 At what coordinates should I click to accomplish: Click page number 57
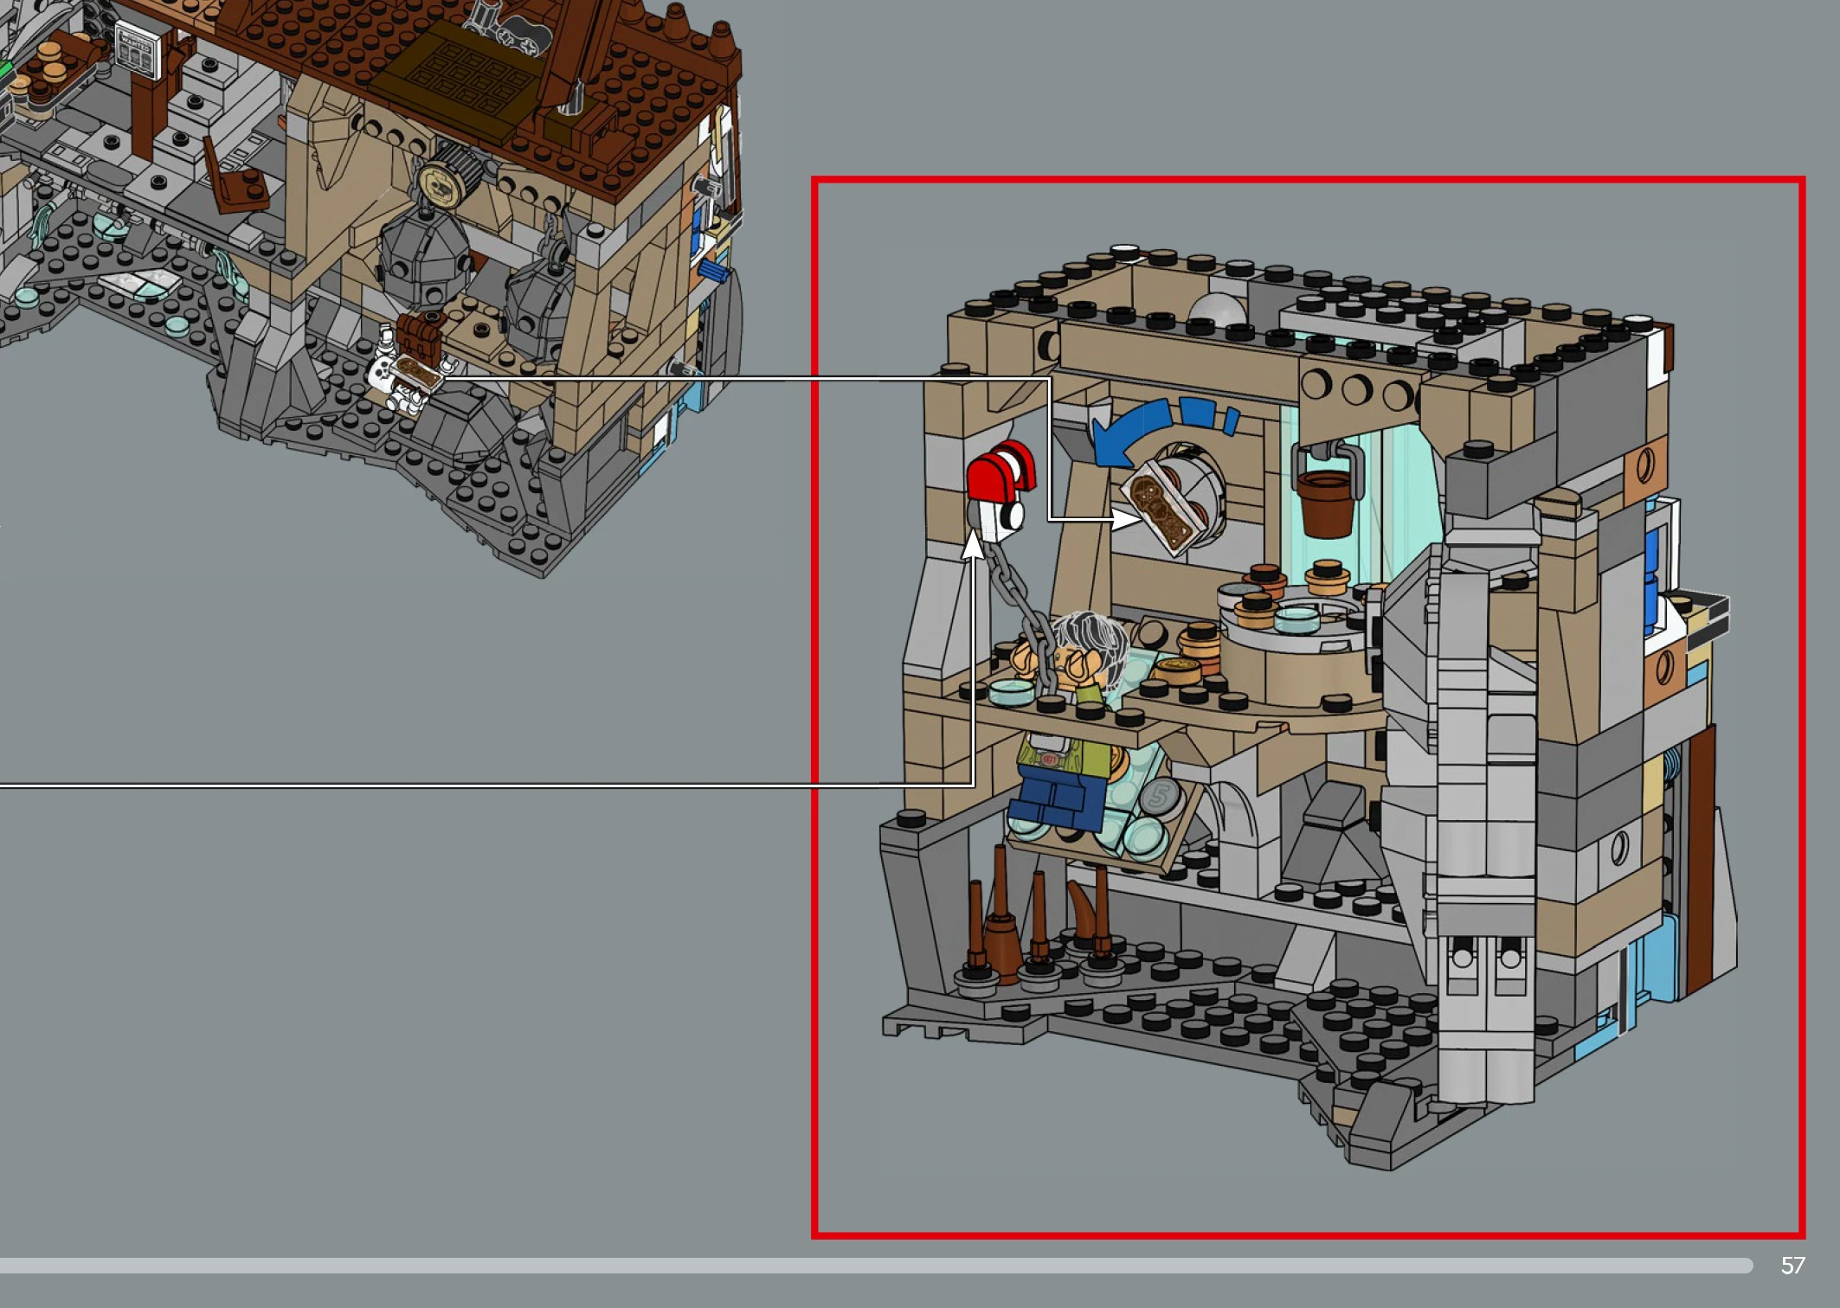pos(1792,1266)
